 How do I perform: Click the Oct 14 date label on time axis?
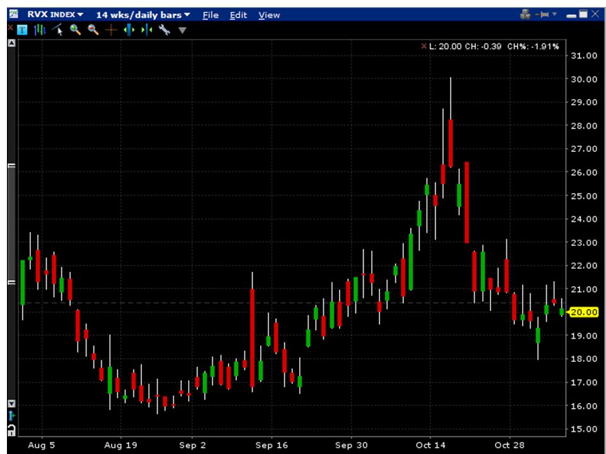pyautogui.click(x=431, y=445)
